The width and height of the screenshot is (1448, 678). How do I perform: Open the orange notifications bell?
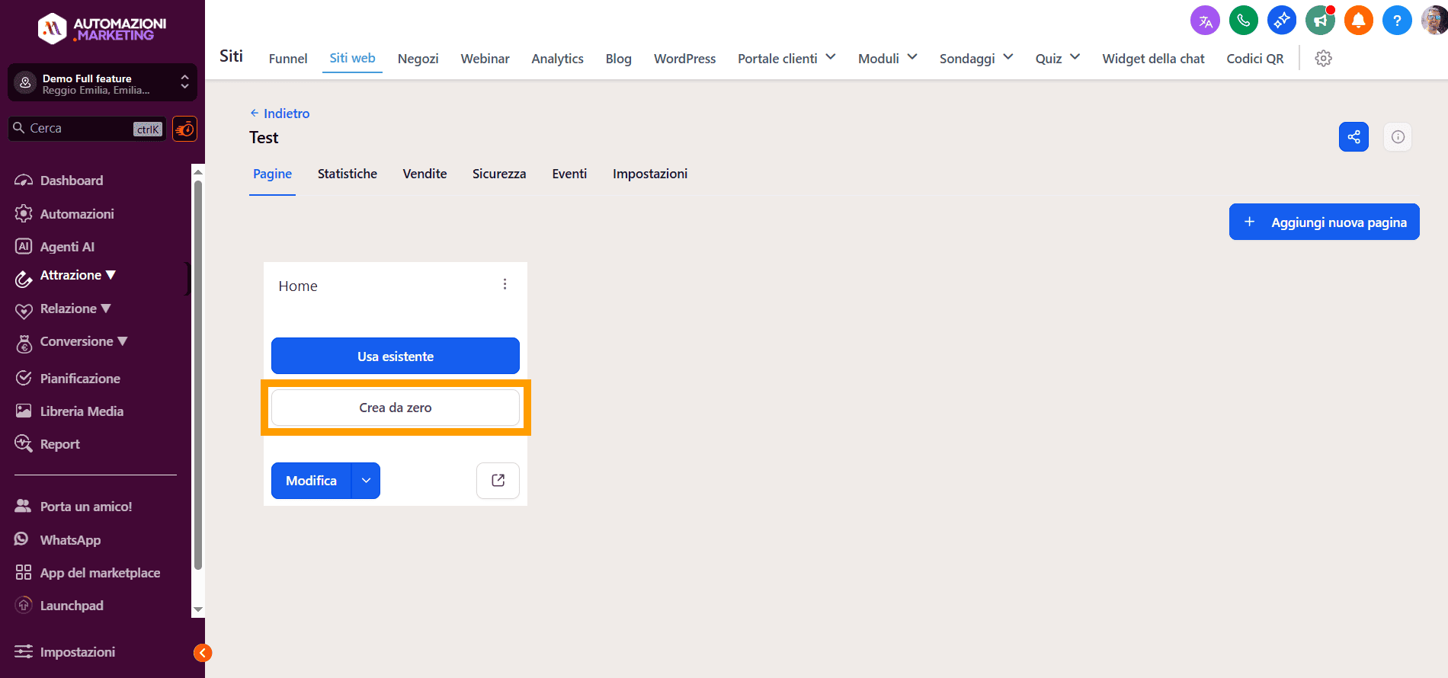click(x=1358, y=21)
